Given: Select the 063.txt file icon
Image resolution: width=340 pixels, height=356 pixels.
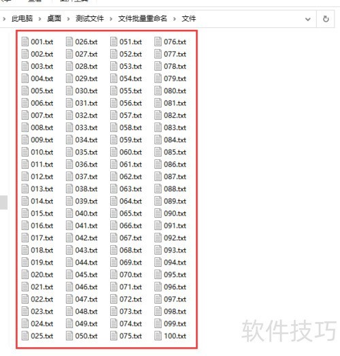Looking at the screenshot, I should click(x=114, y=189).
